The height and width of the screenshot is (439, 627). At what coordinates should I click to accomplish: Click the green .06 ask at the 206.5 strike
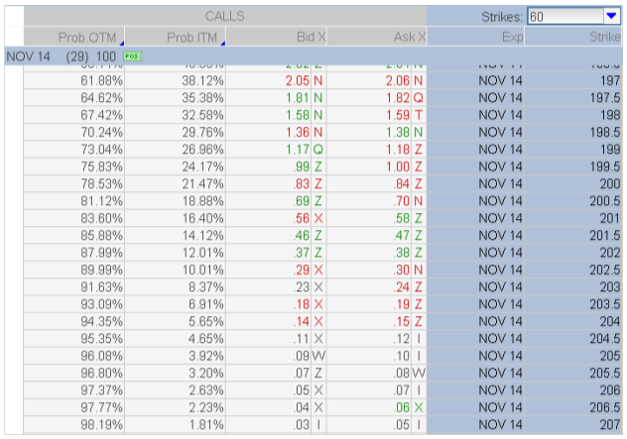tap(401, 408)
